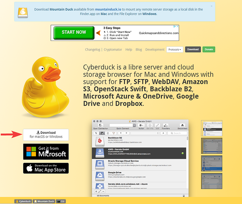
Task: Click the lock icon in status bar
Action: [x=184, y=196]
